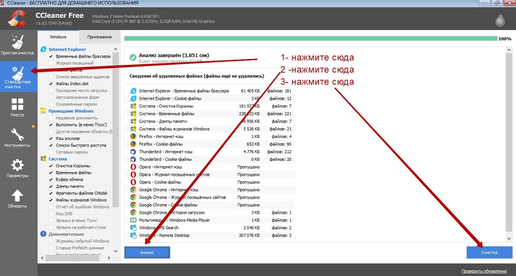Click the Дополнительно info icon
This screenshot has width=516, height=276.
click(43, 234)
